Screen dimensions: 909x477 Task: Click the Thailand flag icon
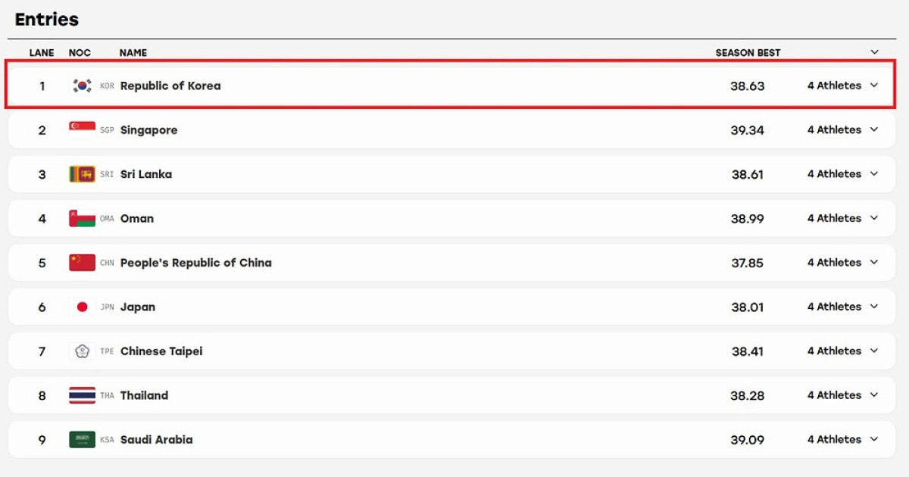pos(82,395)
